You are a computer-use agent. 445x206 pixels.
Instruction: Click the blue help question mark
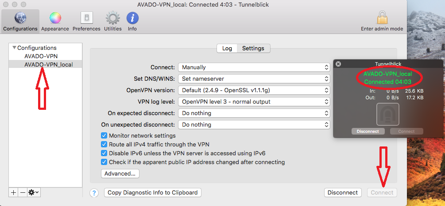click(x=94, y=193)
